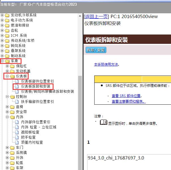Collapse the 控制台 subfolder

coord(7,96)
